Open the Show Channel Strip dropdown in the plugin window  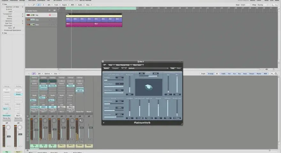pyautogui.click(x=124, y=65)
